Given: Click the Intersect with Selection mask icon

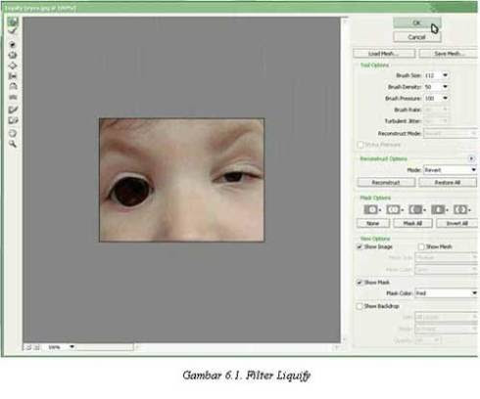Looking at the screenshot, I should tap(438, 209).
